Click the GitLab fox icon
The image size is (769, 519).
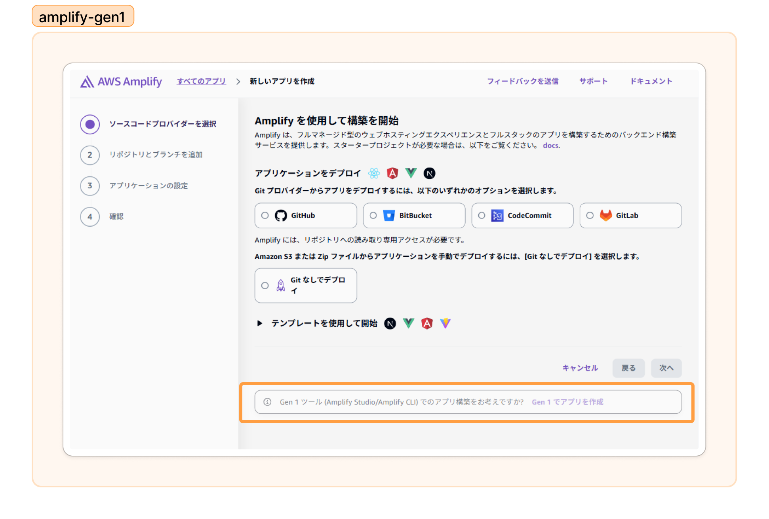(606, 216)
